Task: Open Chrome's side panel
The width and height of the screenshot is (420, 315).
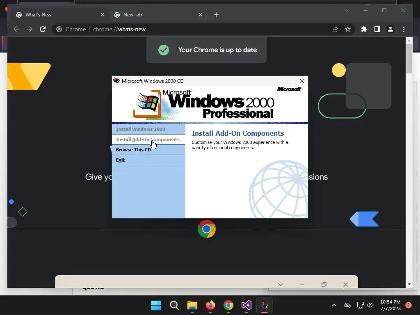Action: tap(377, 29)
